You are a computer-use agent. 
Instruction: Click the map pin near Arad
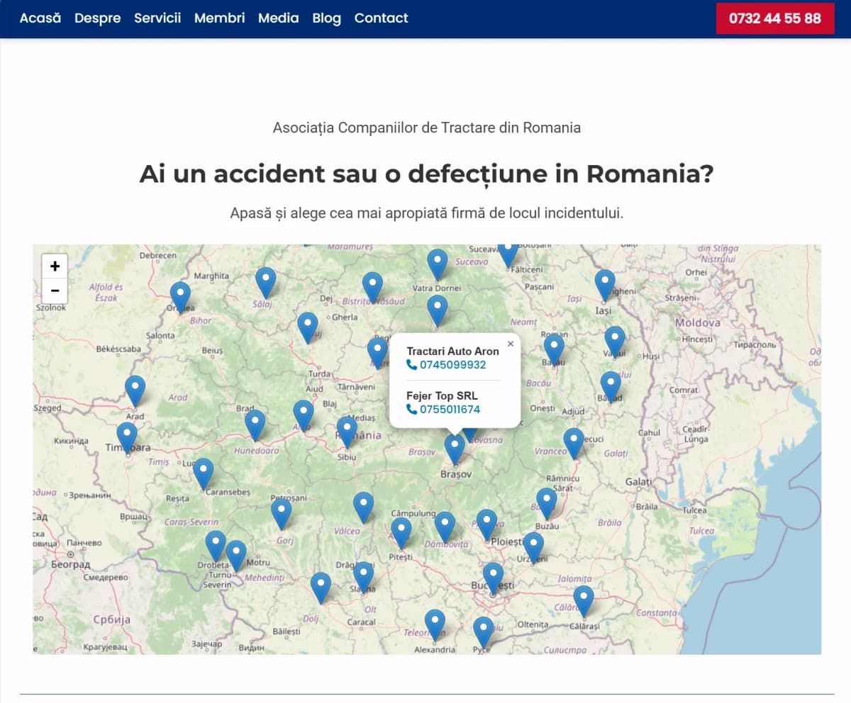pyautogui.click(x=135, y=390)
